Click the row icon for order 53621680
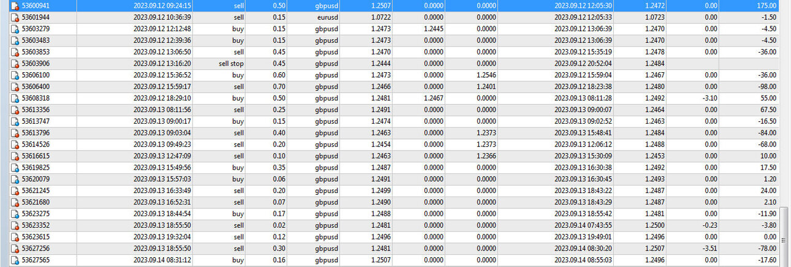 15,202
